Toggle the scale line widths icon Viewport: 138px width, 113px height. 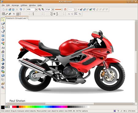76,14
